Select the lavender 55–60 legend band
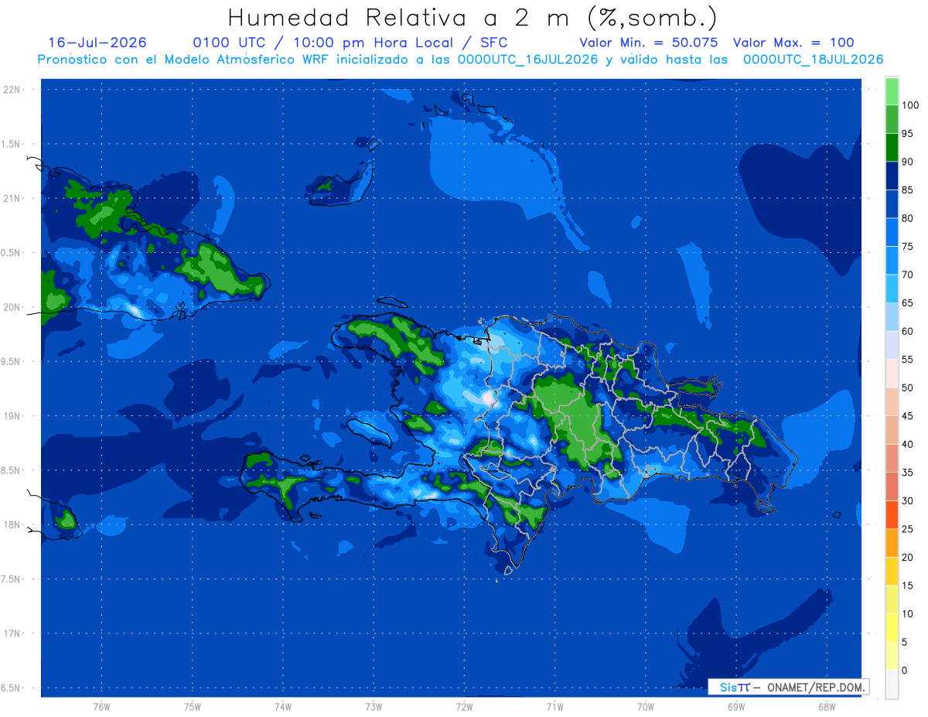 tap(892, 345)
